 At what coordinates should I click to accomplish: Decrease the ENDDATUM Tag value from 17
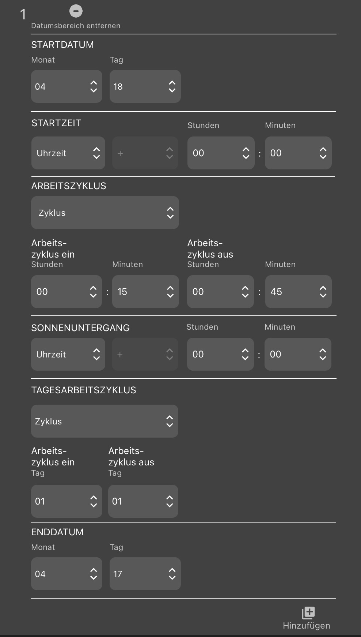[172, 578]
